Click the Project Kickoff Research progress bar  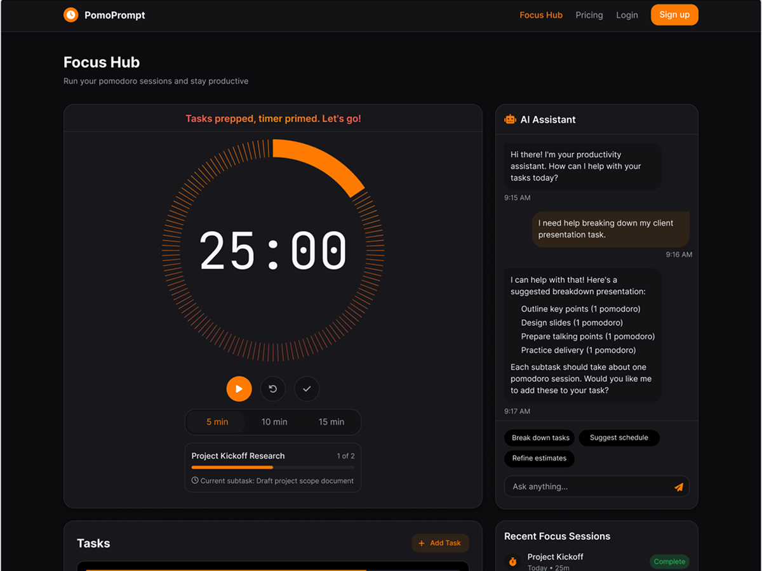[x=273, y=468]
